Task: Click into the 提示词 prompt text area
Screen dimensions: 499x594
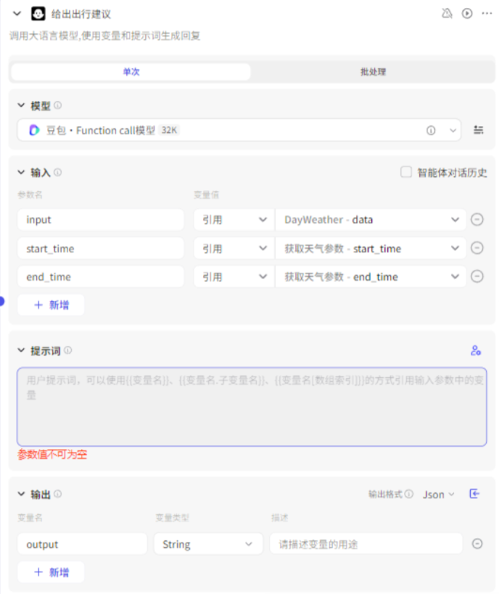Action: click(x=252, y=406)
